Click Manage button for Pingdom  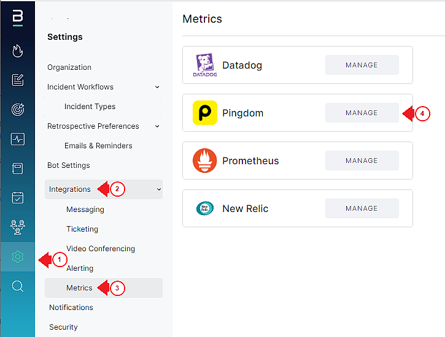pyautogui.click(x=362, y=113)
